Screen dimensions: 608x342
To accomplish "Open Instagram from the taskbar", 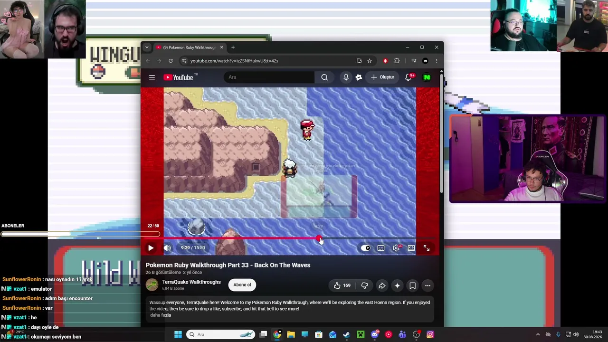I will (x=430, y=334).
